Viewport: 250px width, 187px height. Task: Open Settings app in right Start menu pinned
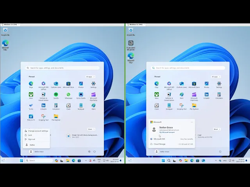[x=219, y=85]
